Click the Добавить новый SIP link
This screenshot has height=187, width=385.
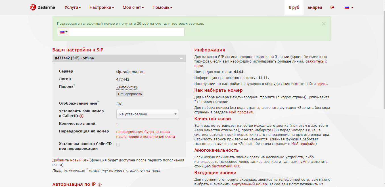click(x=70, y=160)
